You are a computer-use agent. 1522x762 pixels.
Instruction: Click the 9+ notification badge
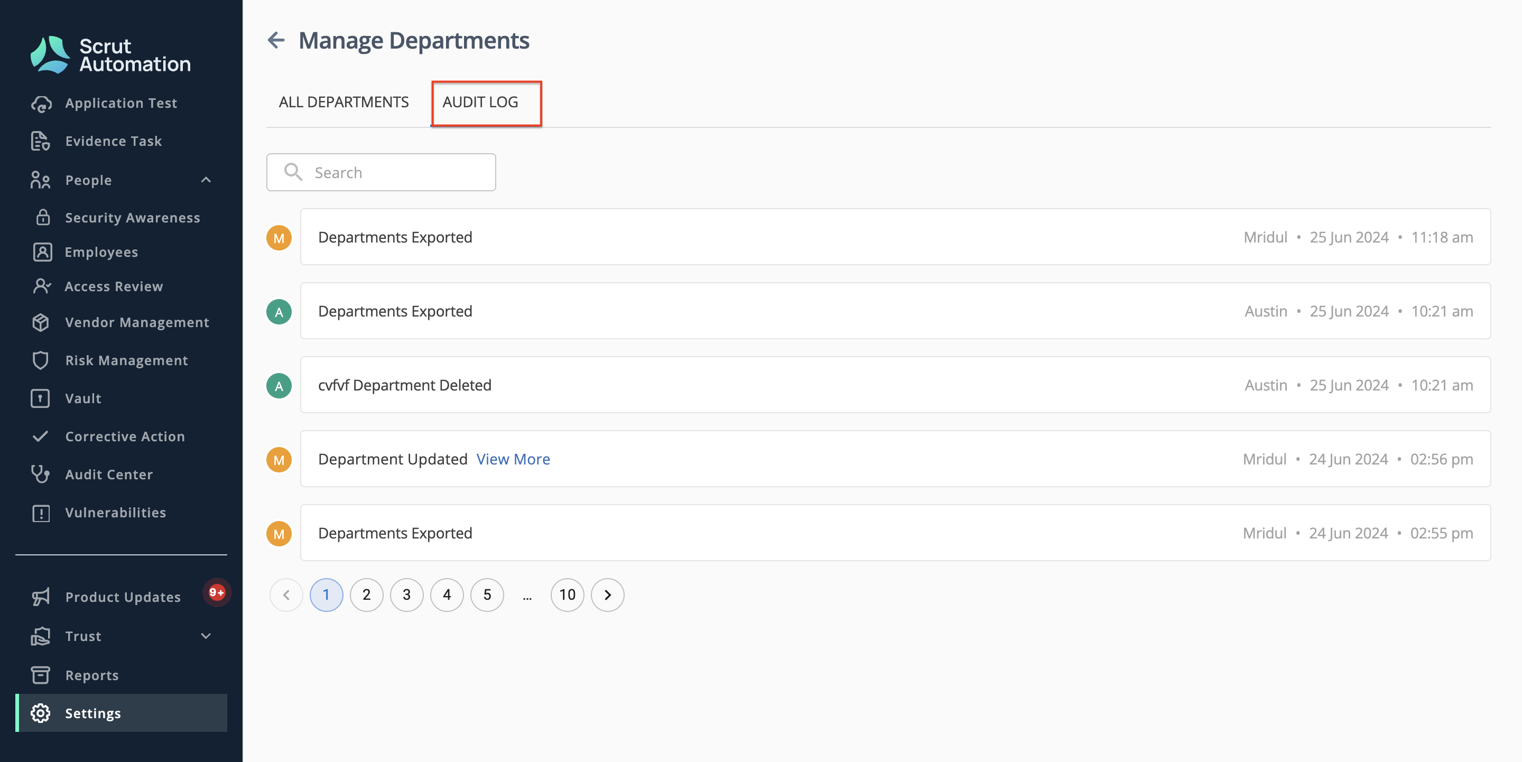pyautogui.click(x=217, y=592)
